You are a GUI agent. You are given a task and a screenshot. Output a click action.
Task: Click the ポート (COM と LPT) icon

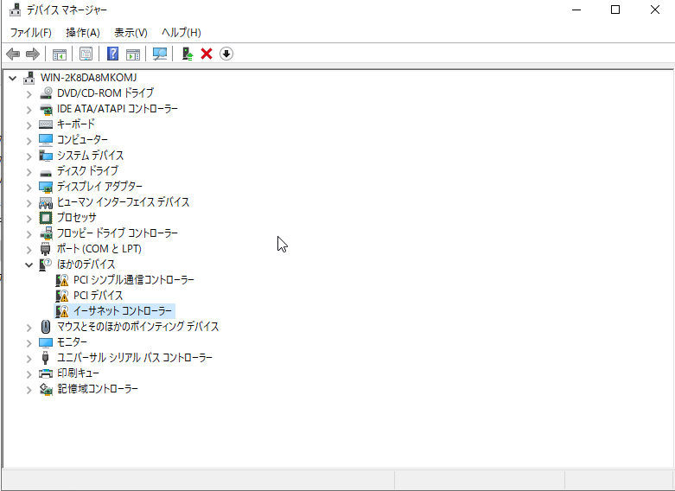pyautogui.click(x=45, y=248)
